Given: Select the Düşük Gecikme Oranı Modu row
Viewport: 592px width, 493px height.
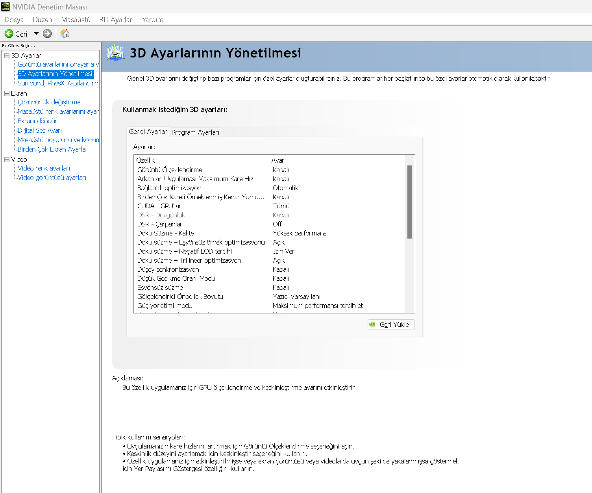Looking at the screenshot, I should coord(269,278).
